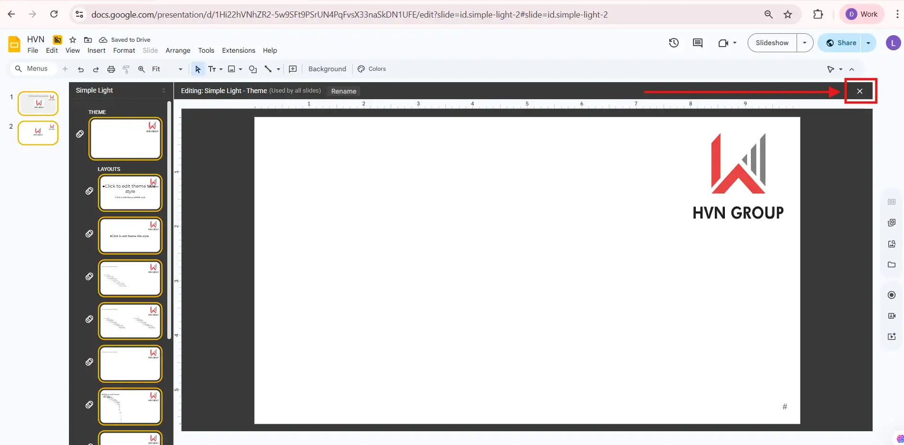The height and width of the screenshot is (445, 904).
Task: Open the zoom Fit dropdown
Action: point(167,69)
